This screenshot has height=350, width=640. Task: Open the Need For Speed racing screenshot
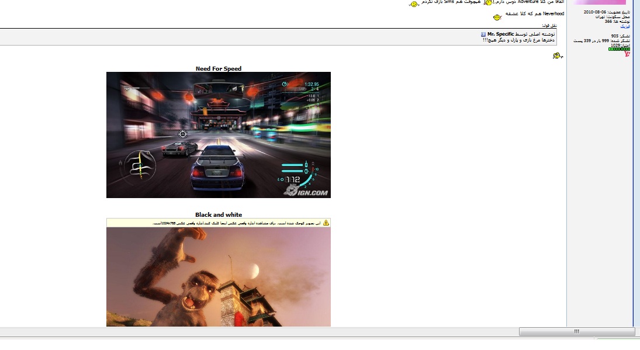tap(218, 135)
